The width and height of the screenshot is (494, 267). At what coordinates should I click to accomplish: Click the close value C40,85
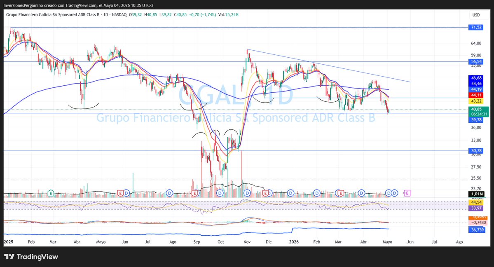(180, 14)
